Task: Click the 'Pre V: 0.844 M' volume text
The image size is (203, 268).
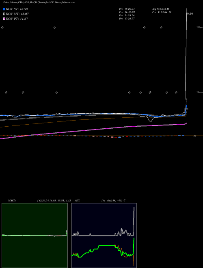Action: coord(162,12)
